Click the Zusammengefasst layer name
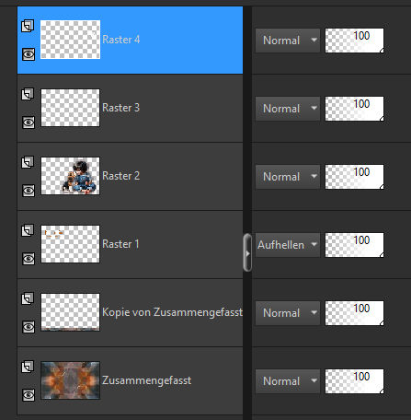This screenshot has height=420, width=411. [147, 380]
